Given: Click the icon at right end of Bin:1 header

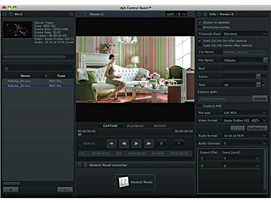Looking at the screenshot, I should point(72,14).
